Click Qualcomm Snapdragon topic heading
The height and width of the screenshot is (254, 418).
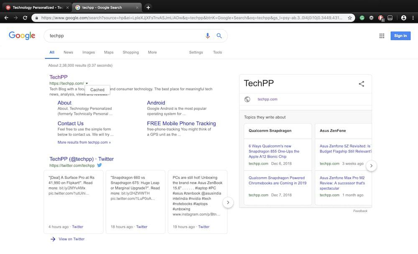tap(270, 131)
